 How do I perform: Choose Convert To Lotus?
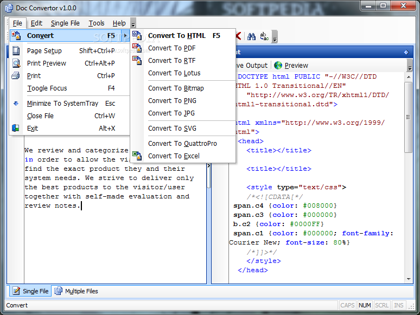coord(183,73)
